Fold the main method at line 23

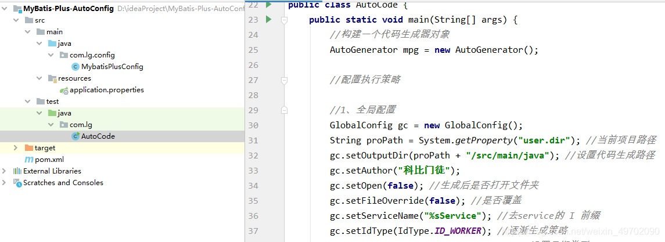tap(285, 20)
